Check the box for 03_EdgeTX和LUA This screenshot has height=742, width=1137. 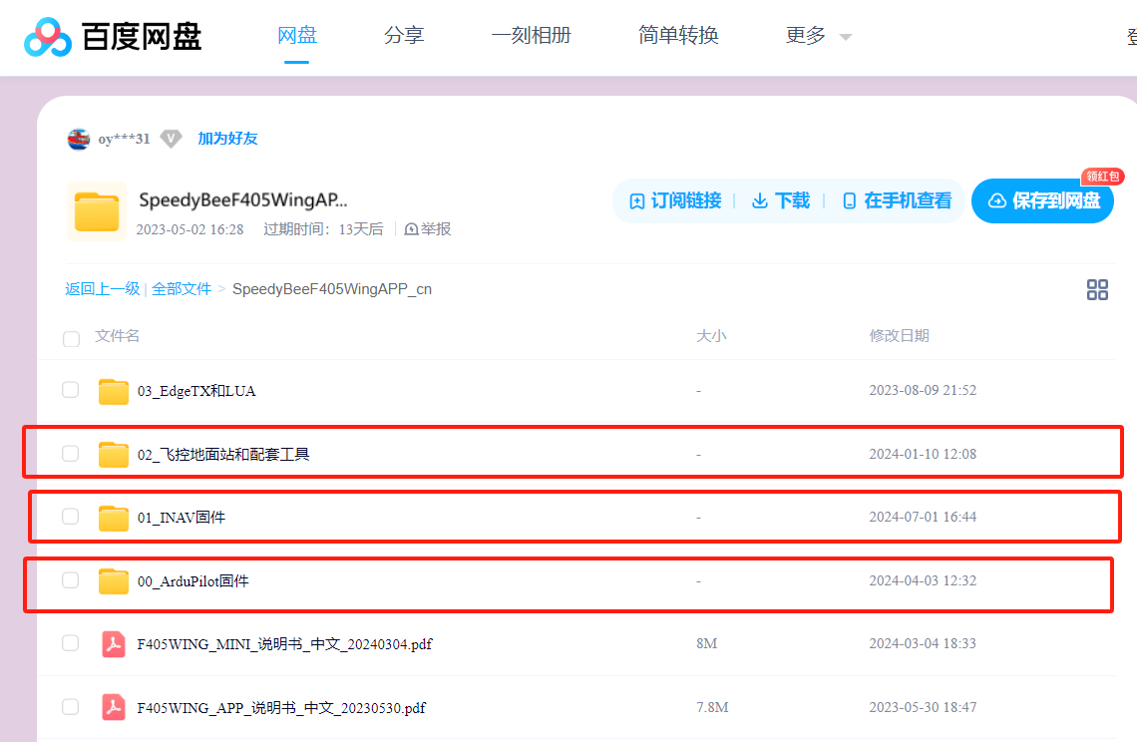tap(71, 390)
